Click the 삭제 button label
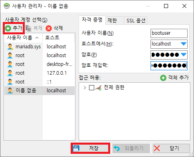Viewport: 194px width, 157px height. (58, 28)
